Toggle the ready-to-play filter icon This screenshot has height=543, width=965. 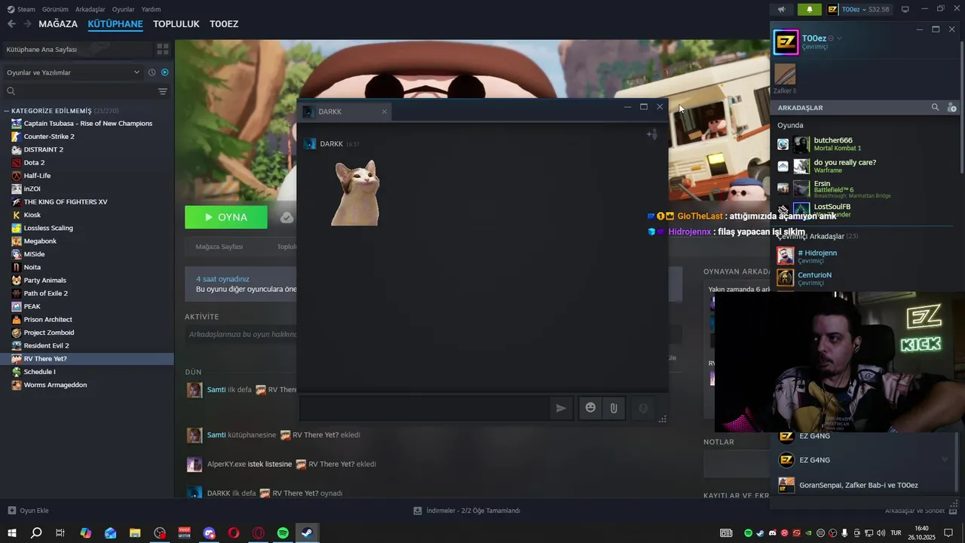[x=165, y=72]
